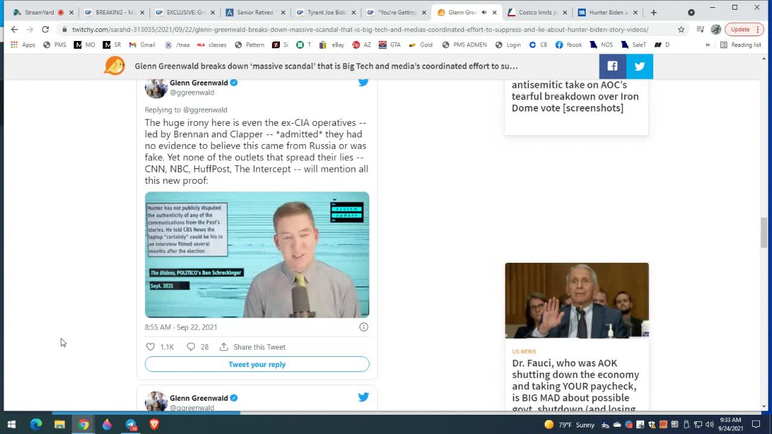Click Share this Tweet text
The image size is (772, 434).
pyautogui.click(x=259, y=347)
